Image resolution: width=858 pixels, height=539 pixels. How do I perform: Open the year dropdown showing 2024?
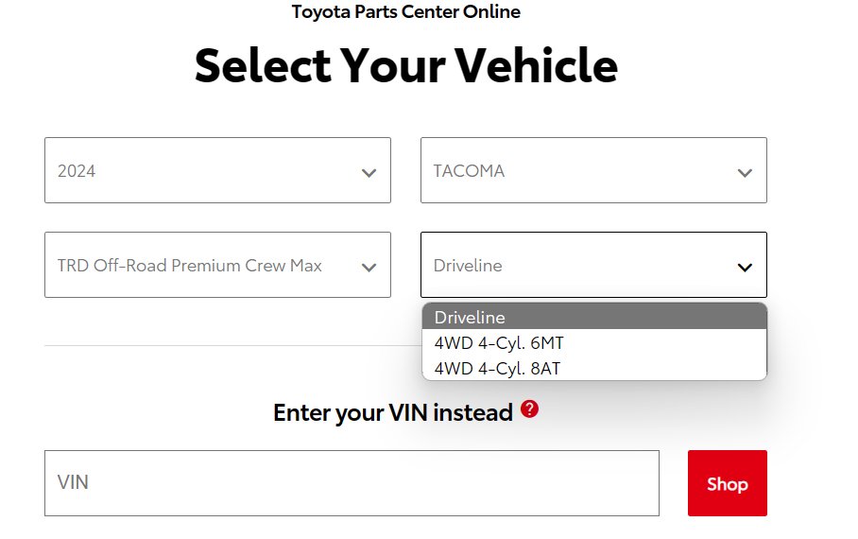(217, 170)
